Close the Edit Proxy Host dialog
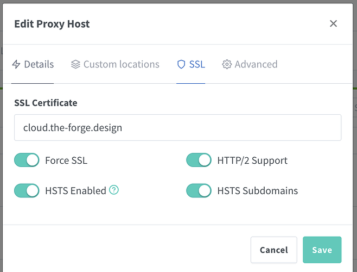Screen dimensions: 357x272 333,23
